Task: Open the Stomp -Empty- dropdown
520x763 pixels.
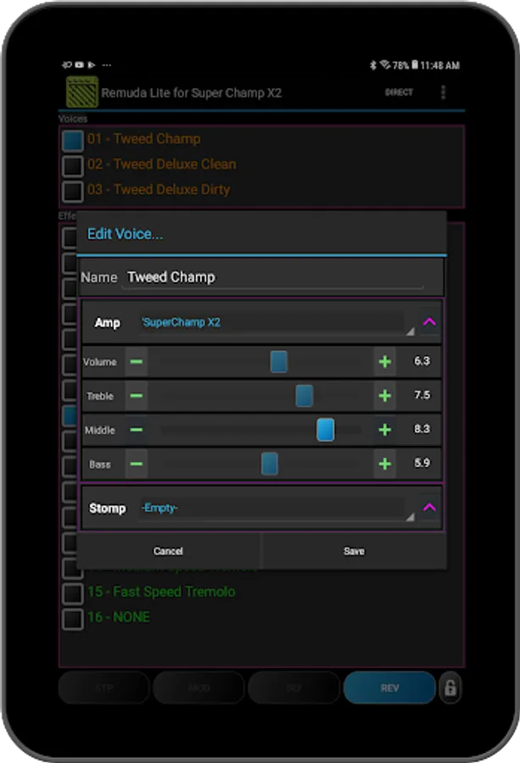Action: [277, 509]
